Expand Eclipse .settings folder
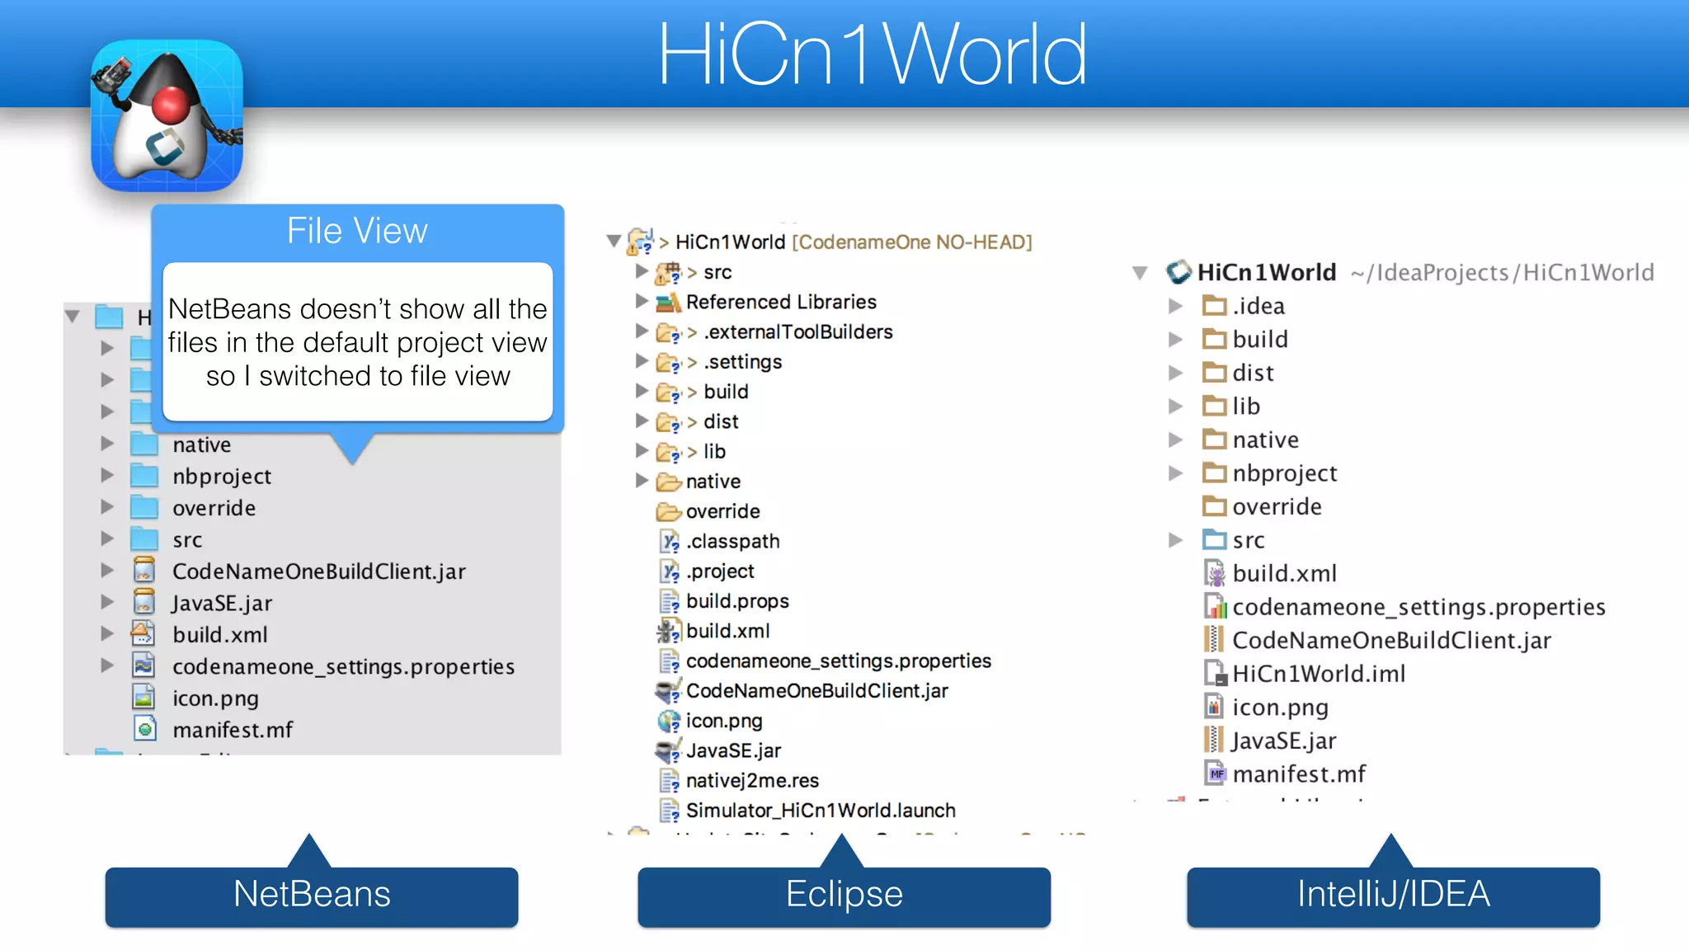Image resolution: width=1689 pixels, height=950 pixels. [x=642, y=360]
